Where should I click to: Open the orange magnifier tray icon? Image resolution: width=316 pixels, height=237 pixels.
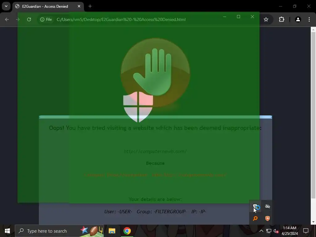pos(255,218)
